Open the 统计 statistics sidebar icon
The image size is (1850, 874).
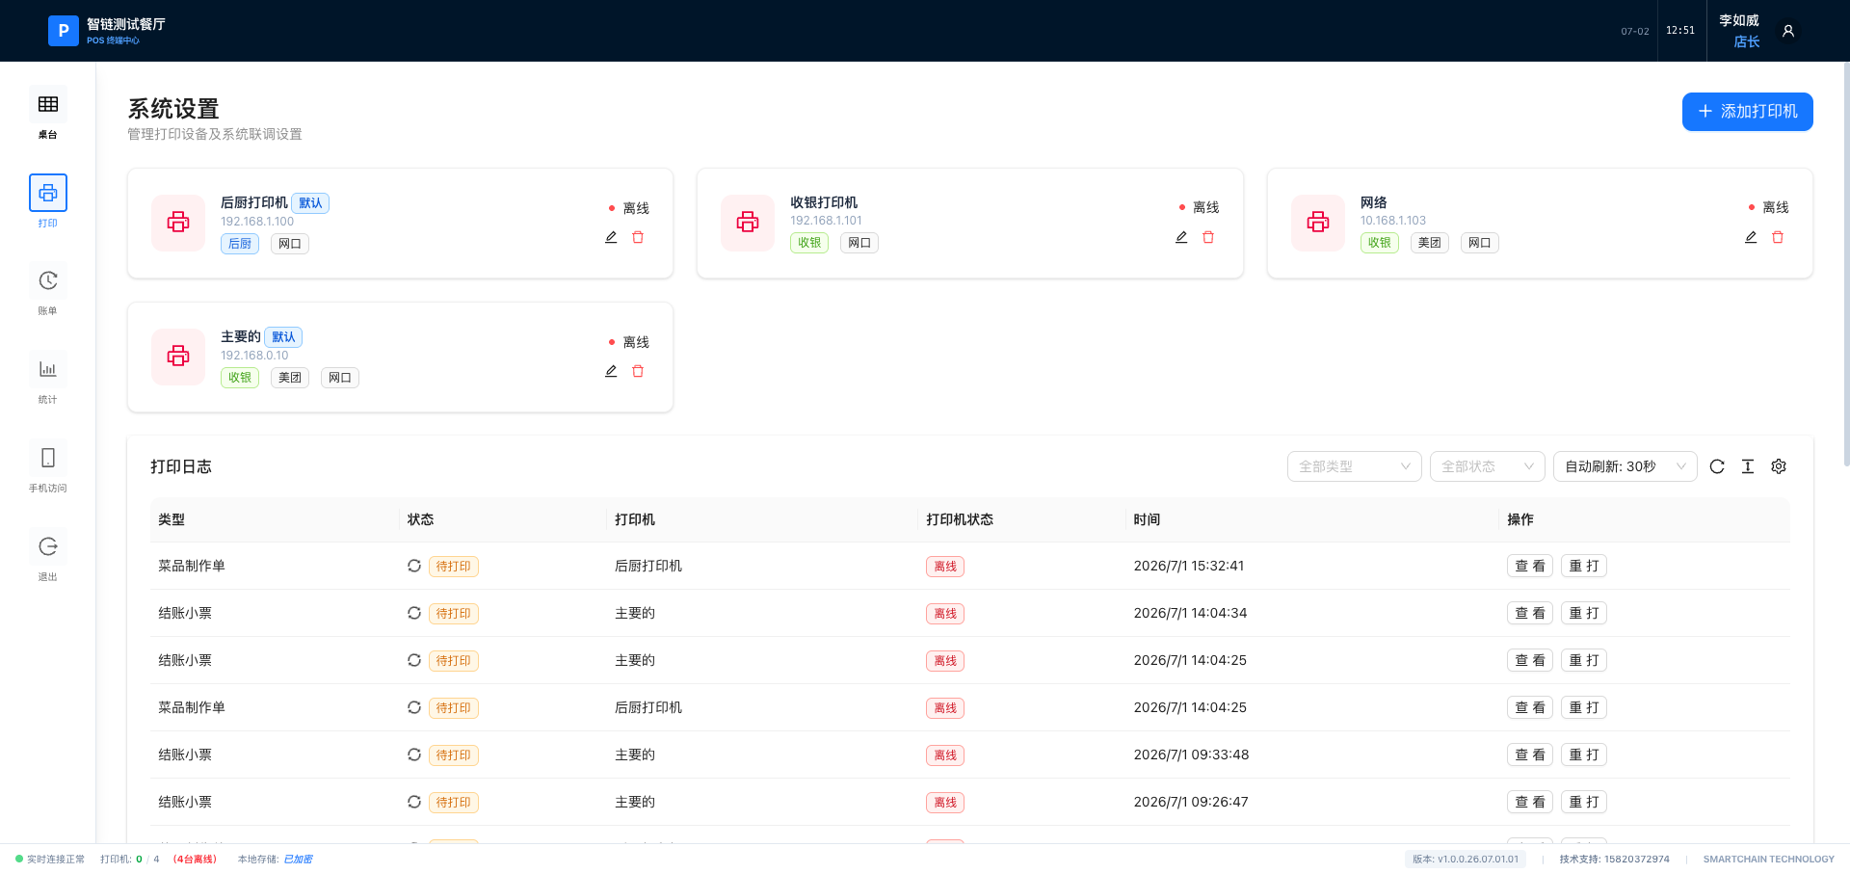point(48,369)
